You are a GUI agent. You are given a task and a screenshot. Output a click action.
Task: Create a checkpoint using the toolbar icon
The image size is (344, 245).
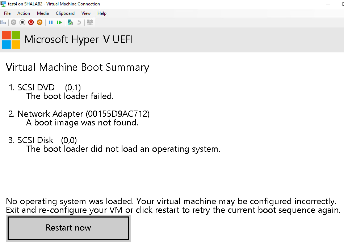(x=70, y=22)
